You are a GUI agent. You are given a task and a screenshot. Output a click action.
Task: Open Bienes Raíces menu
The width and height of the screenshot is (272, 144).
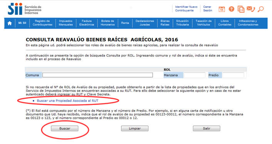(165, 23)
